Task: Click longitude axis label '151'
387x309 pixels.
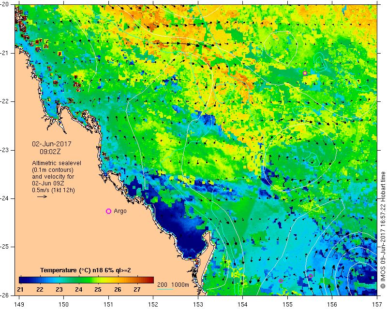Action: (108, 305)
